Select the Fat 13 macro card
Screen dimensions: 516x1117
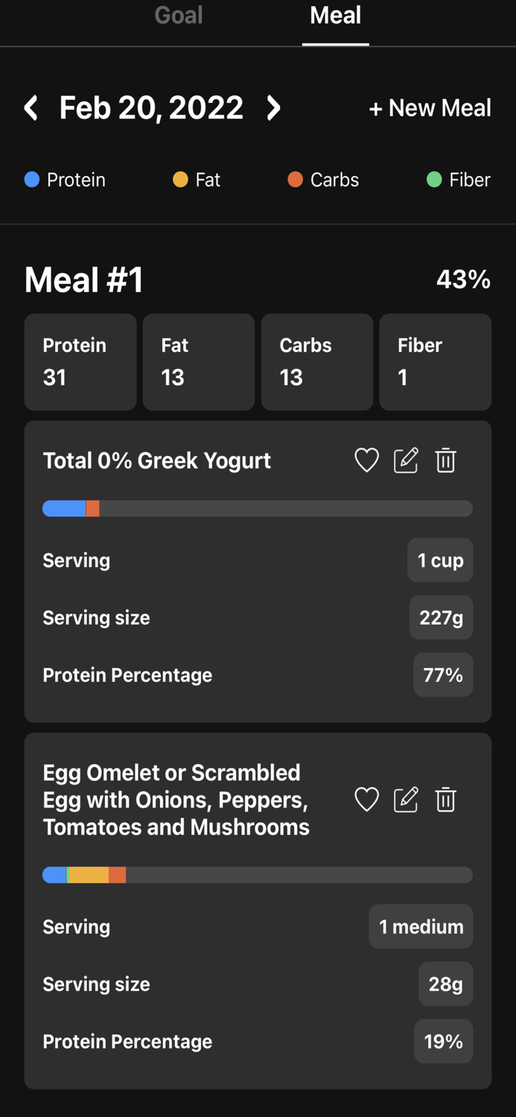coord(198,362)
